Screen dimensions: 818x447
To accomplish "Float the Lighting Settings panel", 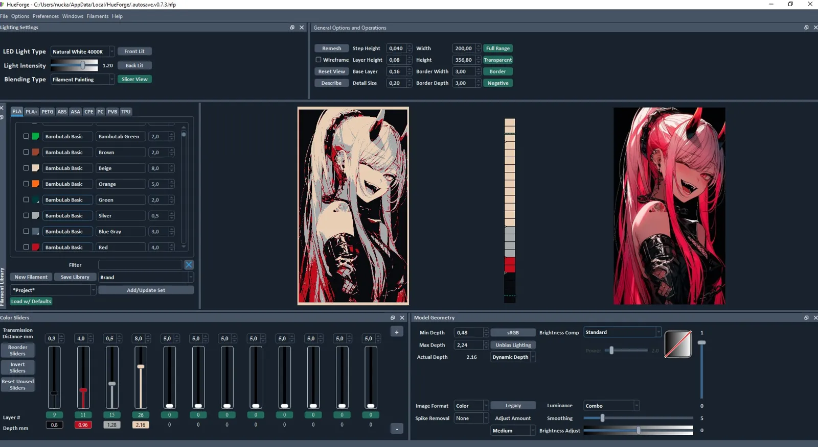I will point(292,28).
